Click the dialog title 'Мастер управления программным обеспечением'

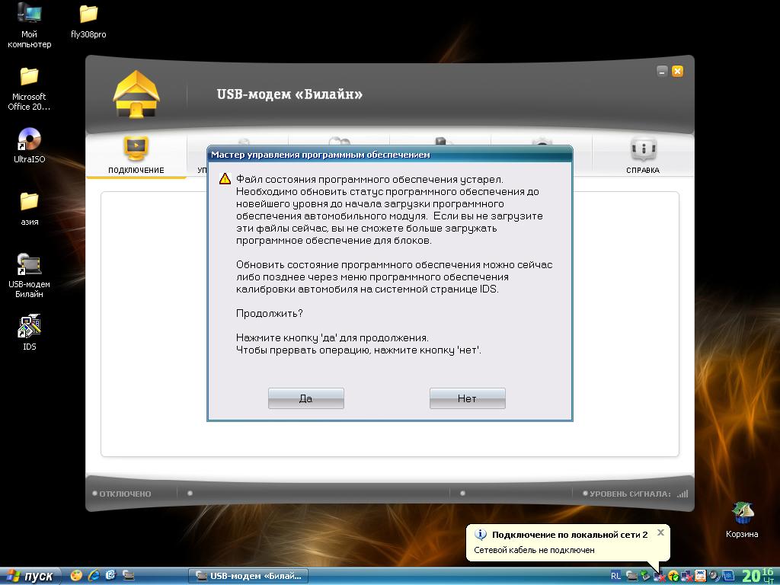pos(321,155)
